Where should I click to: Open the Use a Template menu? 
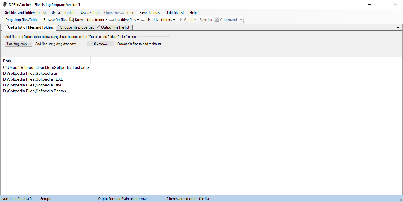pyautogui.click(x=63, y=13)
